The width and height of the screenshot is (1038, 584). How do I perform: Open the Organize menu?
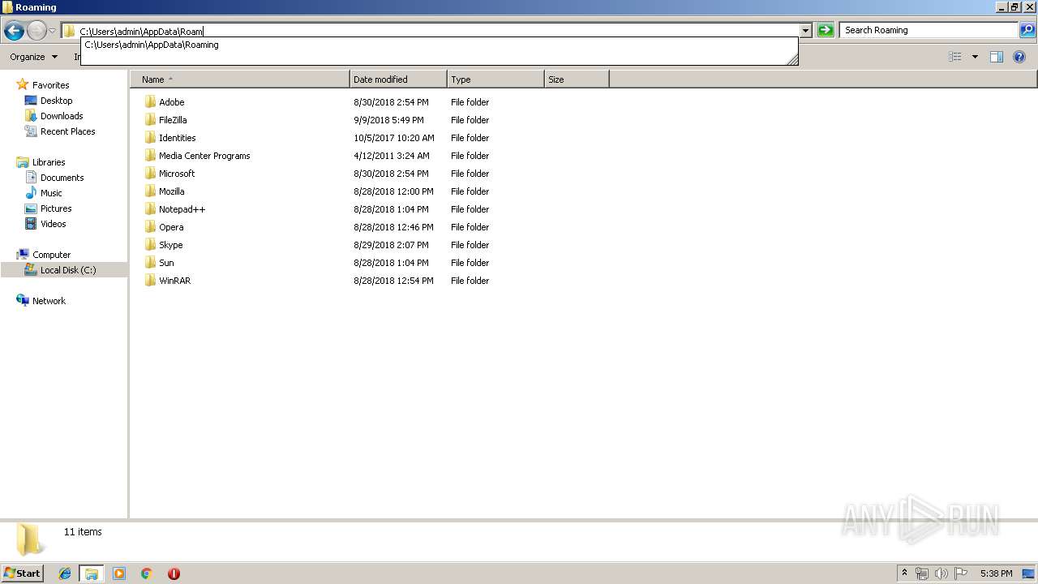[33, 57]
